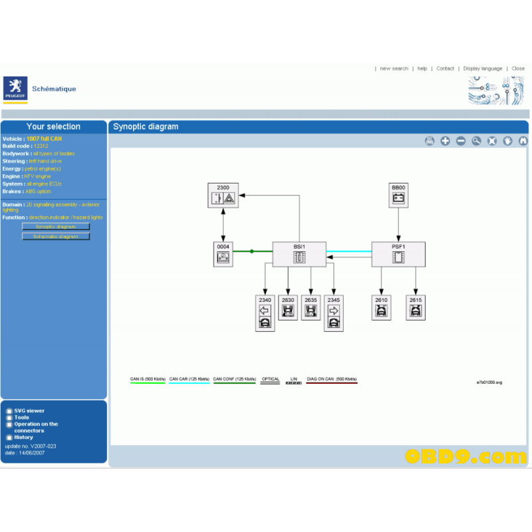Zoom in on the diagram with the plus icon

click(446, 140)
